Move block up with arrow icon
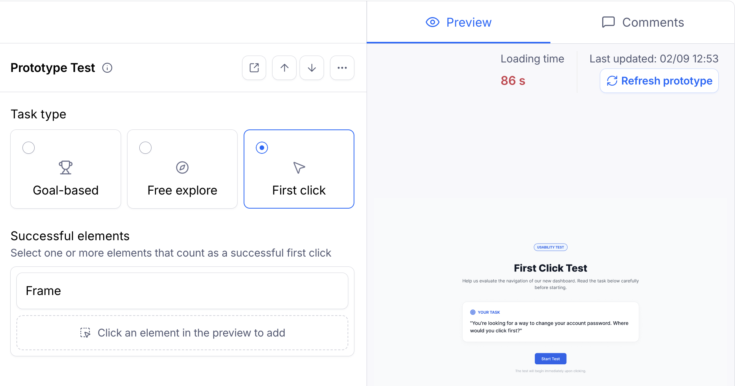Screen dimensions: 740x386 point(284,68)
